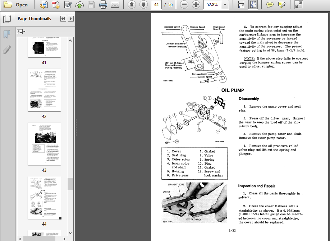
Task: Click thumbnail horizontal scroll left arrow
Action: [x=20, y=239]
